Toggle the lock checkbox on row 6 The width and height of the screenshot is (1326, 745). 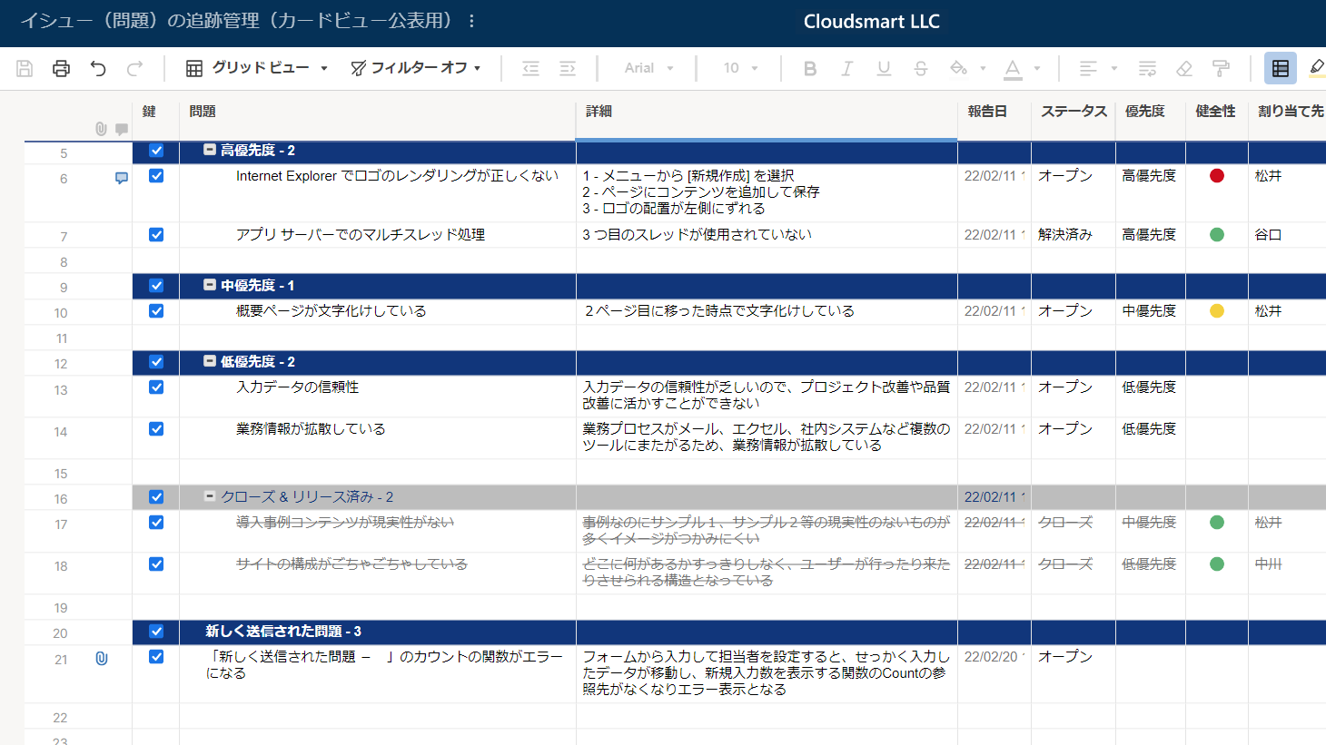coord(155,176)
